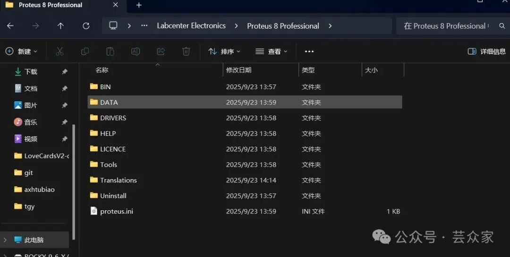Click the Share toolbar icon
Screen dimensions: 510x257
coord(161,51)
